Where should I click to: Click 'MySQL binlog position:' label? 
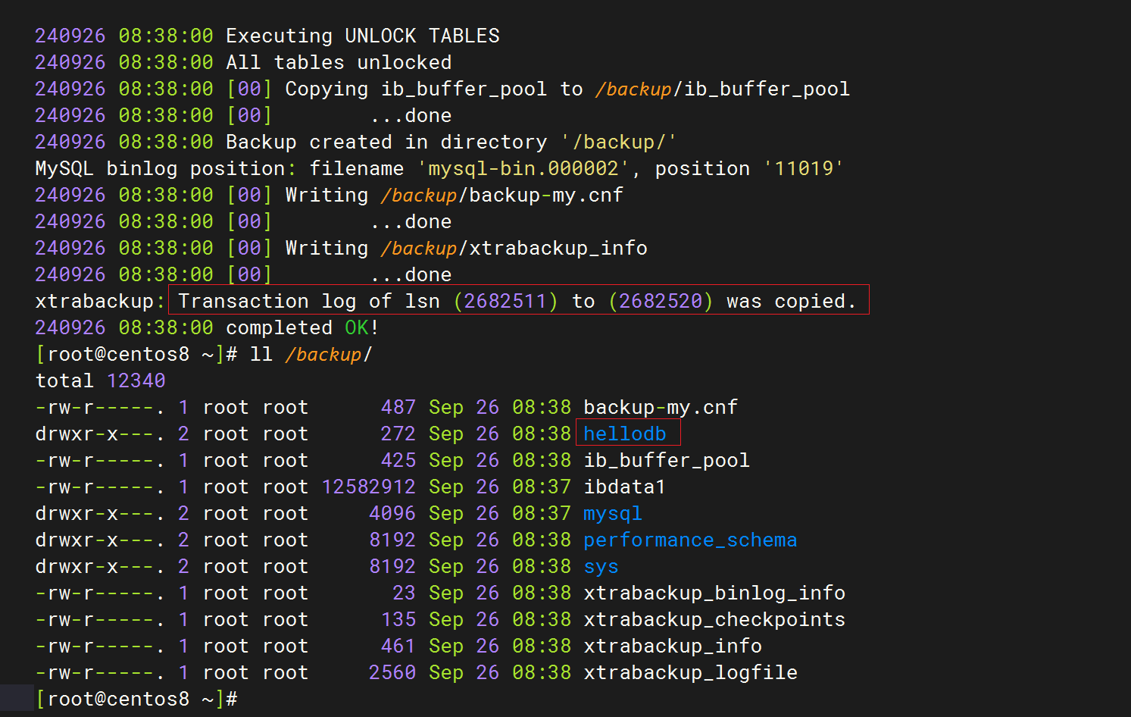(x=166, y=169)
